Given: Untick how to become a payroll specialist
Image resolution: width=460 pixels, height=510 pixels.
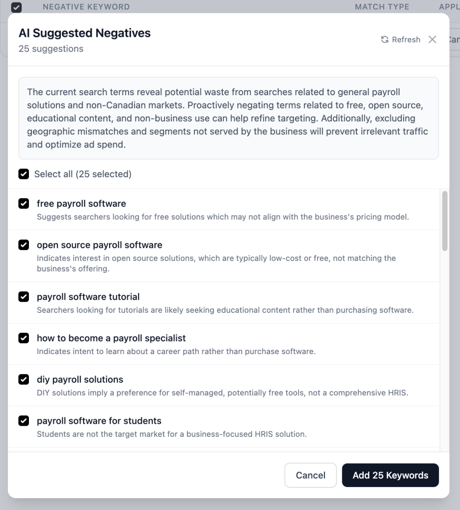Looking at the screenshot, I should pos(23,338).
